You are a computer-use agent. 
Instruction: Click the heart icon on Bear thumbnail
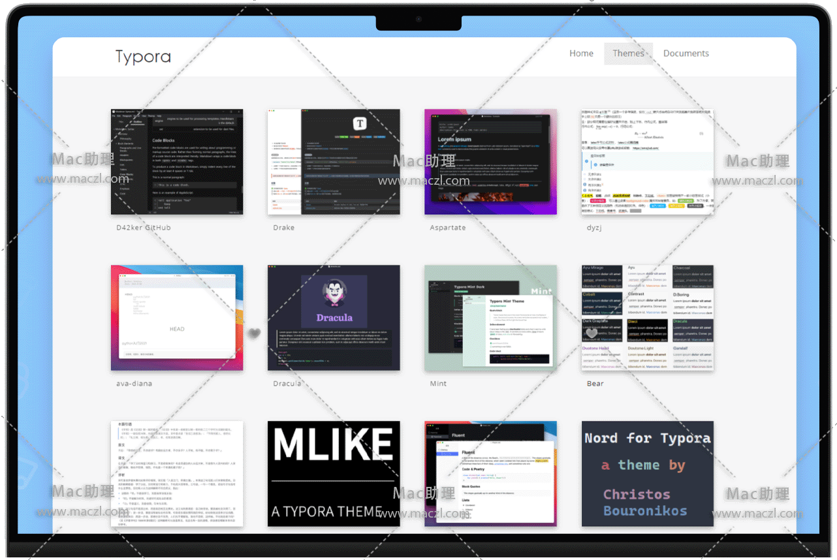click(x=592, y=334)
